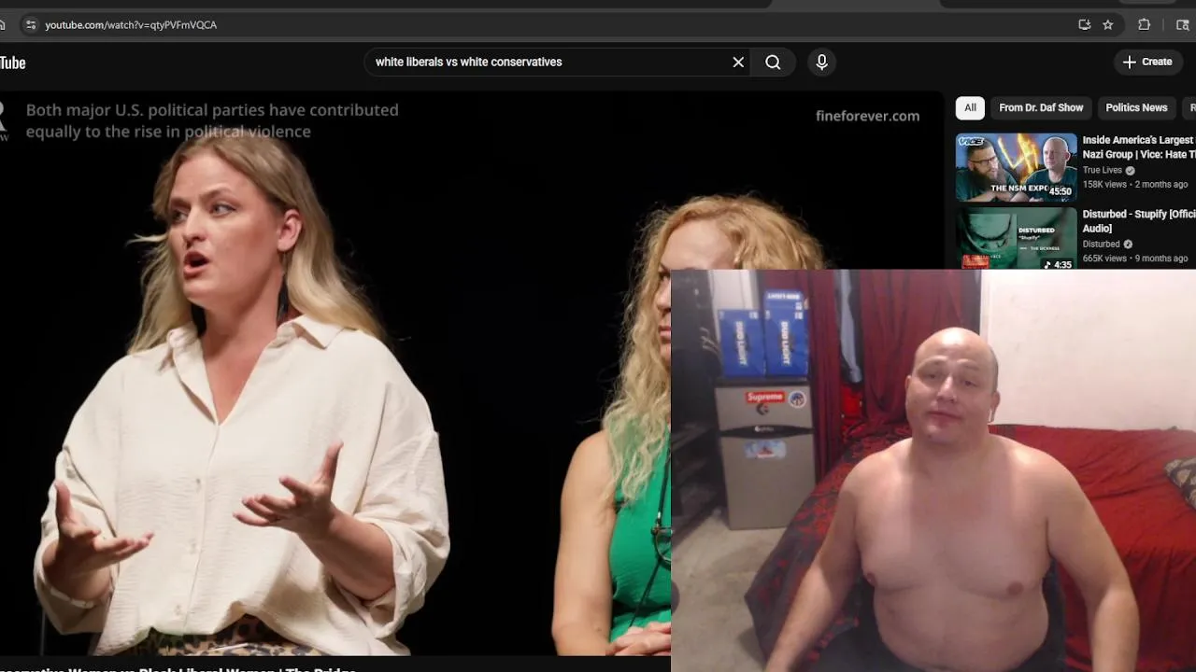Bookmark this page with the star icon
The image size is (1196, 672).
click(x=1108, y=25)
